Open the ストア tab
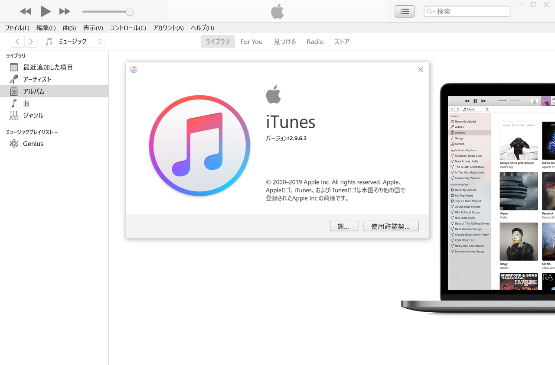The image size is (555, 365). [x=341, y=41]
